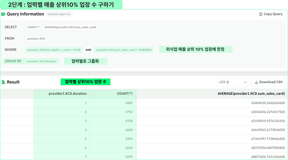Click the provider1.KCD.duration GROUP BY chip
This screenshot has height=160, width=288.
(x=42, y=61)
